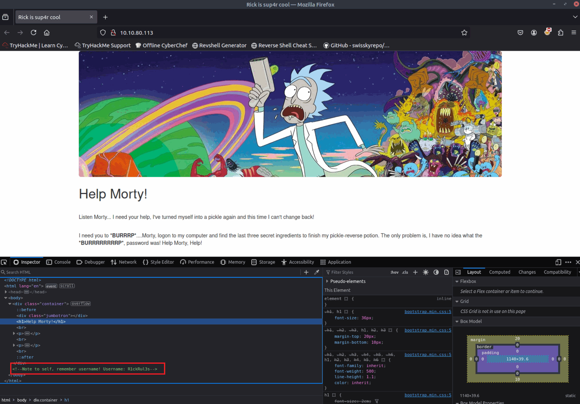
Task: Collapse the div class="container" node
Action: 10,304
